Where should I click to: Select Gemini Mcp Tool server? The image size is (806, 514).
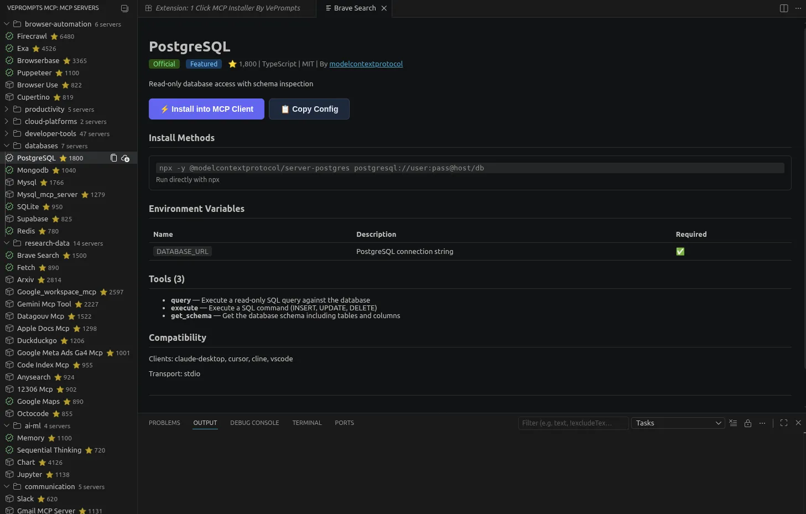[x=69, y=304]
